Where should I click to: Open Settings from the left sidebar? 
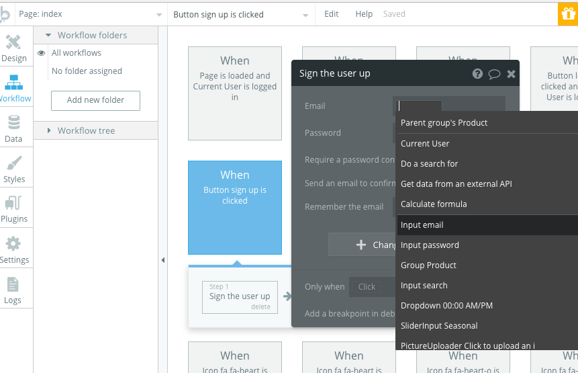click(13, 250)
